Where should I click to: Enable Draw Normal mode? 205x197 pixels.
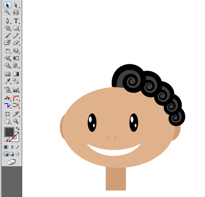click(x=6, y=154)
